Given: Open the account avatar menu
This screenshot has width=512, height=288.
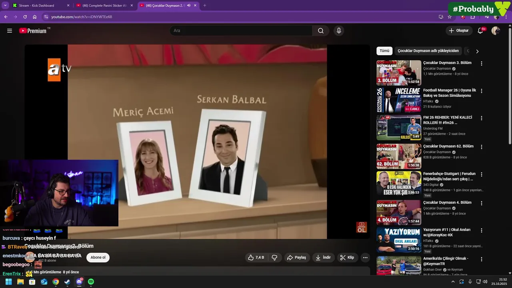Looking at the screenshot, I should 496,31.
